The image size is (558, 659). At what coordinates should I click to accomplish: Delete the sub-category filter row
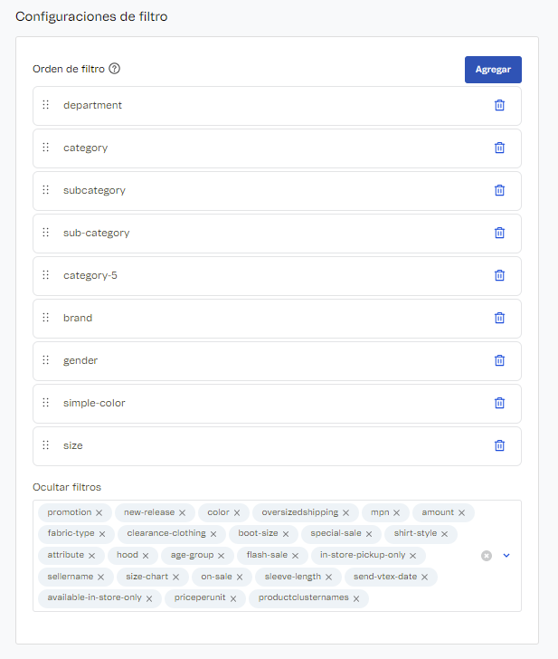click(x=499, y=234)
